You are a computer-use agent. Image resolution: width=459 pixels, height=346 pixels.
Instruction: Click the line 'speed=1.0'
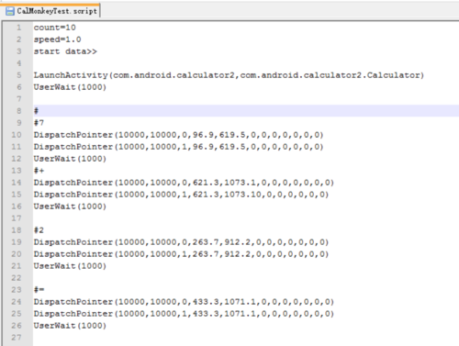57,39
